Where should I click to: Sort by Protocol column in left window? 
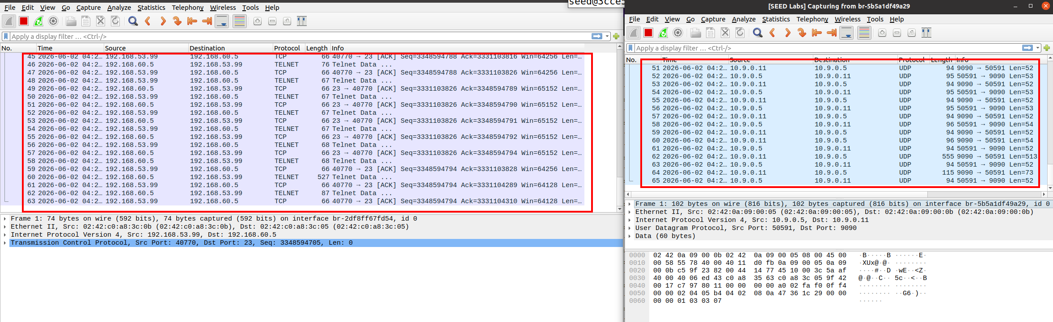[x=288, y=48]
